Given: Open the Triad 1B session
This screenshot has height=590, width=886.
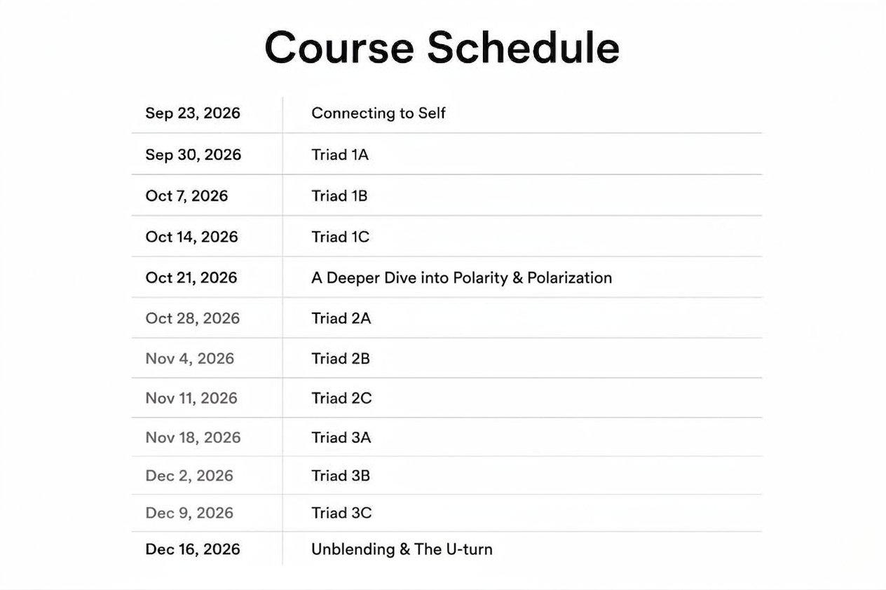Looking at the screenshot, I should coord(339,196).
